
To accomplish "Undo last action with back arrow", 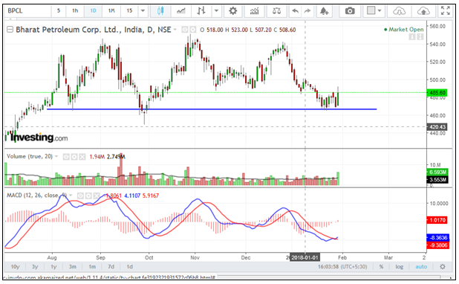I will click(296, 11).
